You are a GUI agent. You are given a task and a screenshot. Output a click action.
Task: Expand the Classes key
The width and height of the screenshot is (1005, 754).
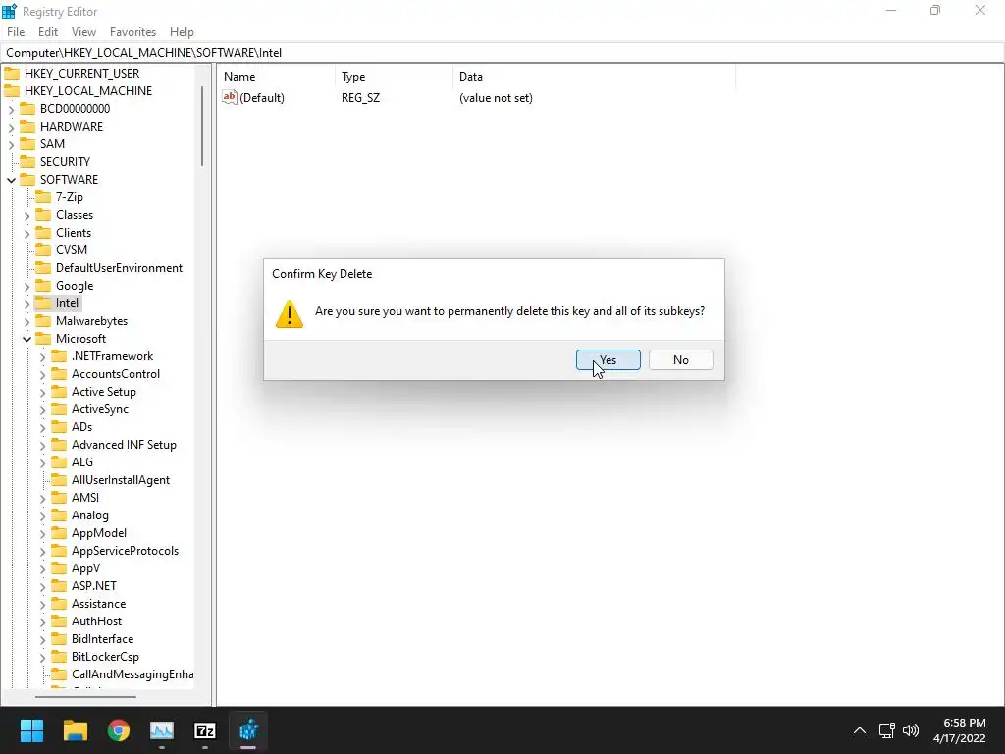26,215
